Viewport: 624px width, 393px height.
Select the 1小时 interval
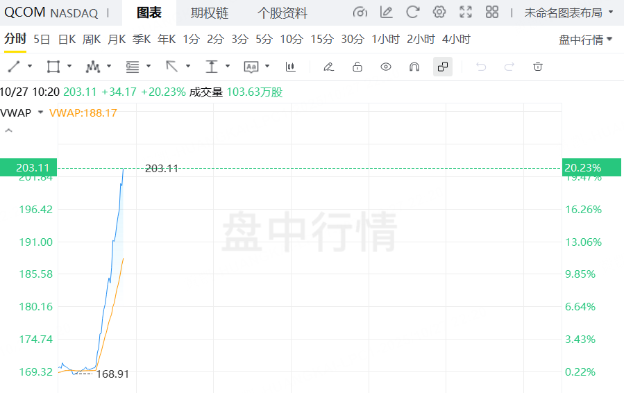(386, 40)
